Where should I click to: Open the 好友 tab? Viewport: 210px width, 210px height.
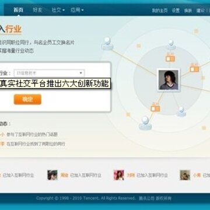[37, 10]
